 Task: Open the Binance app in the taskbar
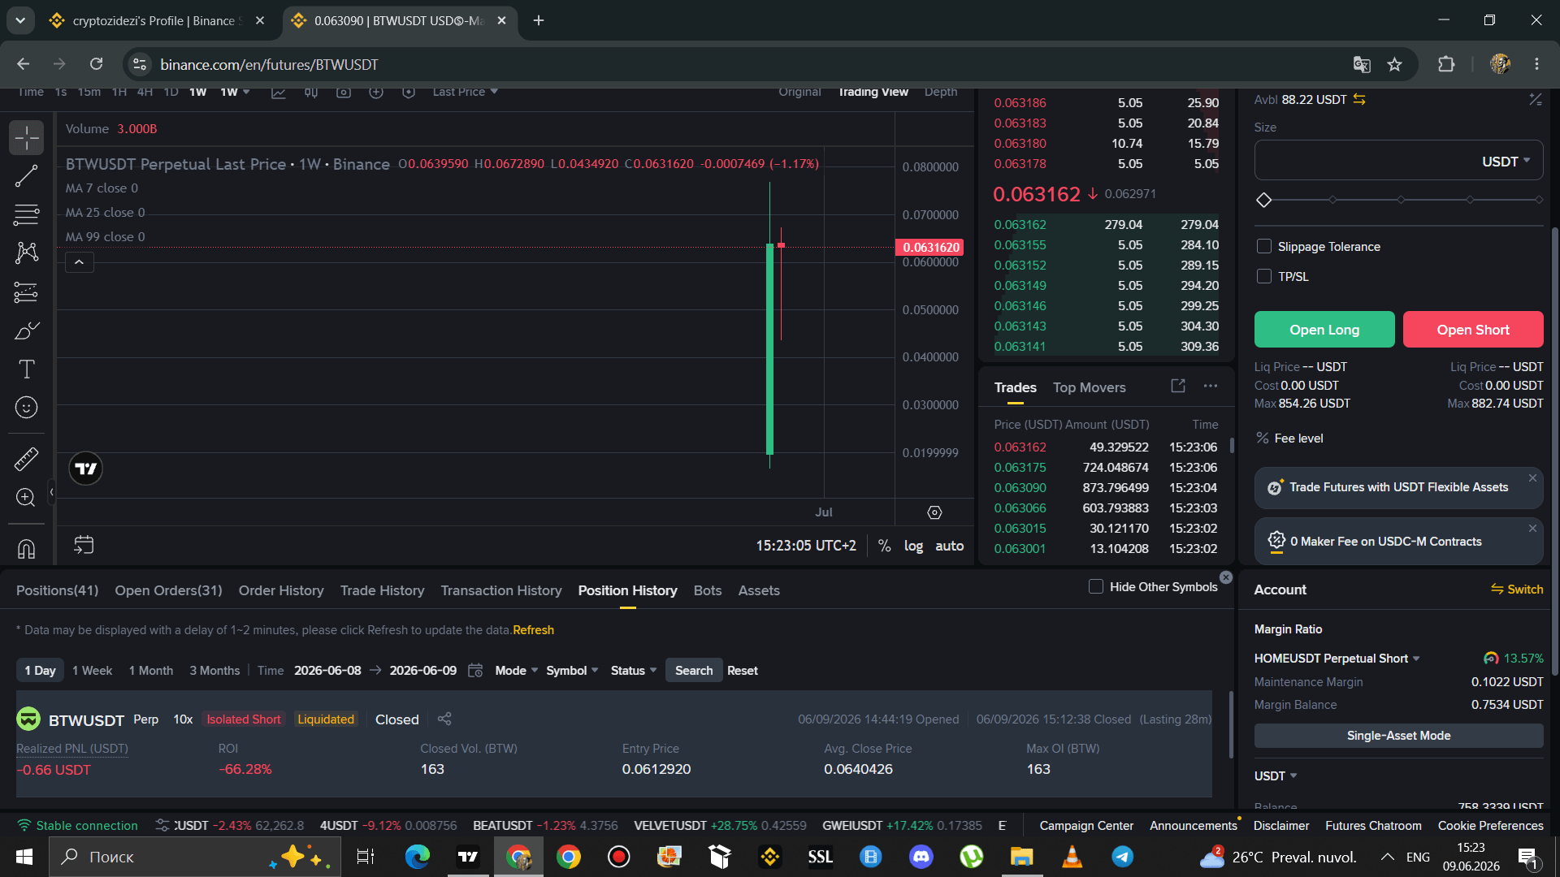(770, 857)
